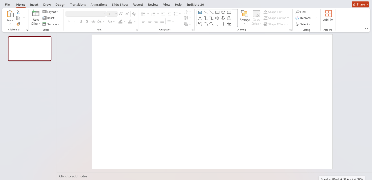The image size is (372, 180).
Task: Open the Layout dropdown
Action: [50, 12]
